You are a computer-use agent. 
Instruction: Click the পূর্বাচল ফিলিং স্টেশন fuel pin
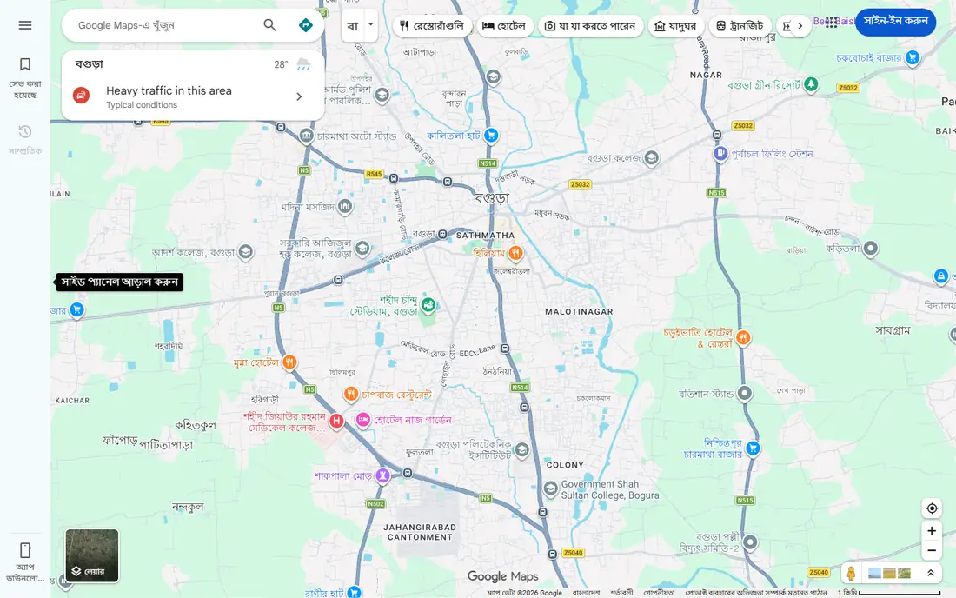720,154
